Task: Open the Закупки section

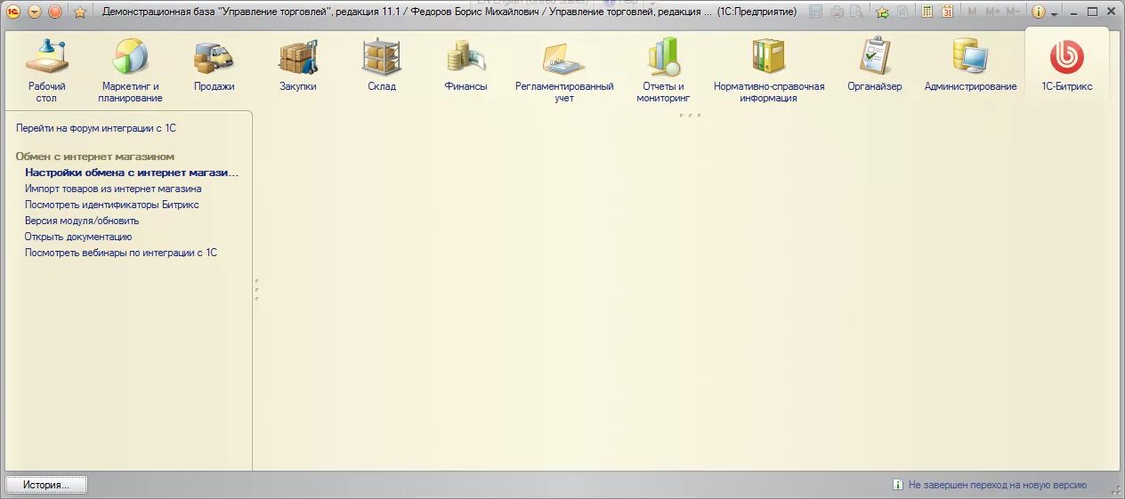Action: click(297, 66)
